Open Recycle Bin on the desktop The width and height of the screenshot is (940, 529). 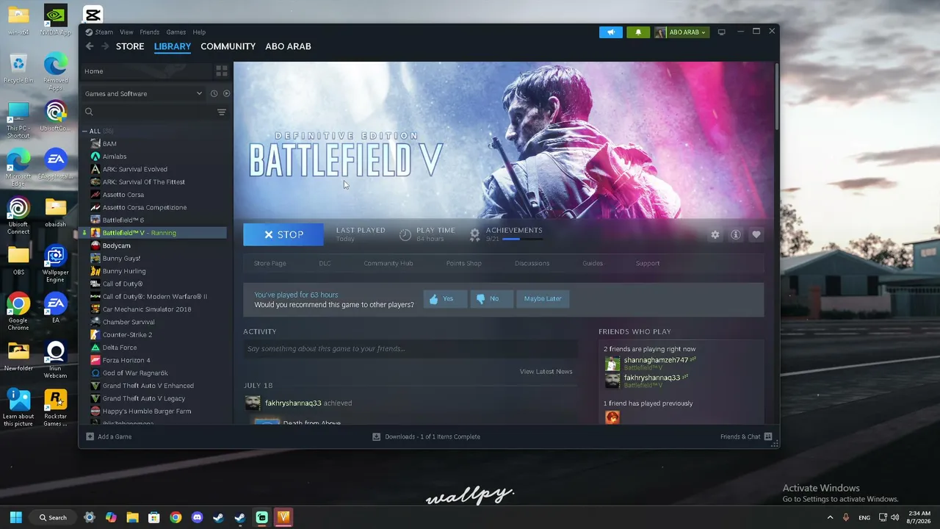[x=18, y=68]
